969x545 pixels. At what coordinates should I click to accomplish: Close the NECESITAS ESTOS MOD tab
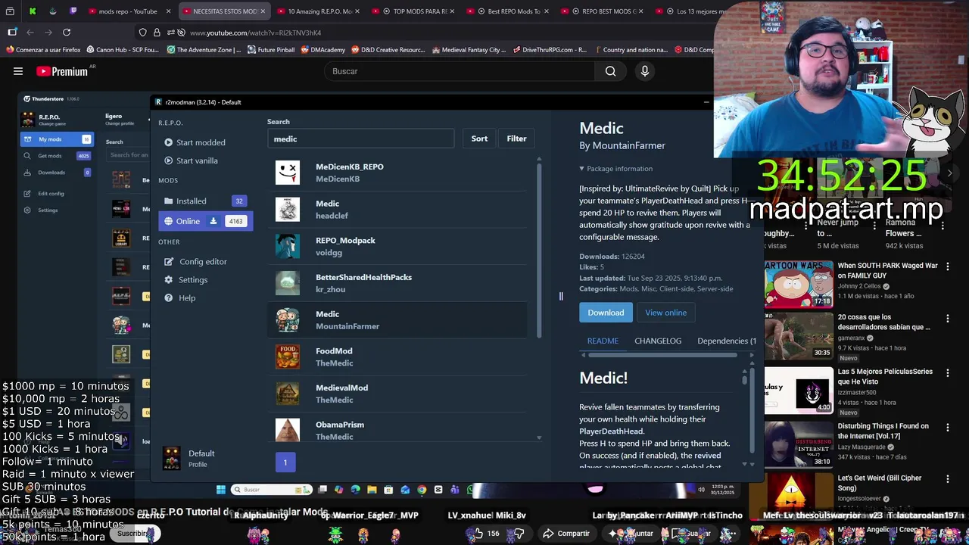[x=263, y=11]
